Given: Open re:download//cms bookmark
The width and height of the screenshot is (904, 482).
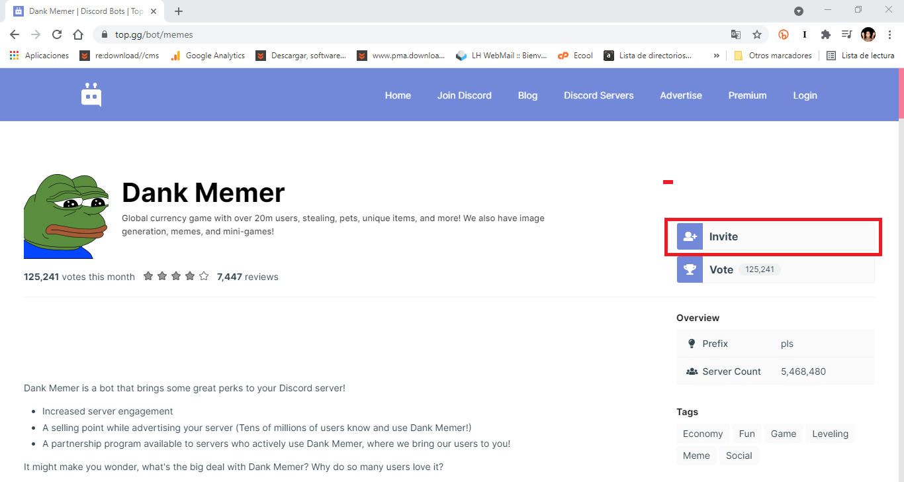Looking at the screenshot, I should coord(120,56).
